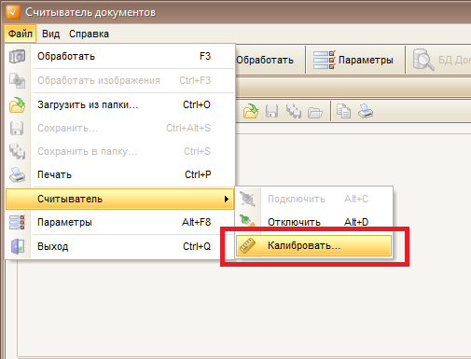Click the green plug icon beside Отключить

click(x=247, y=221)
